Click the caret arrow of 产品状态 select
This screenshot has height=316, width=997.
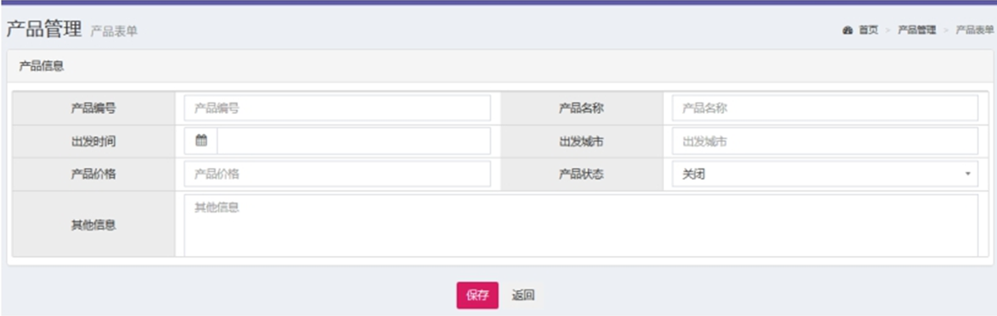point(967,174)
